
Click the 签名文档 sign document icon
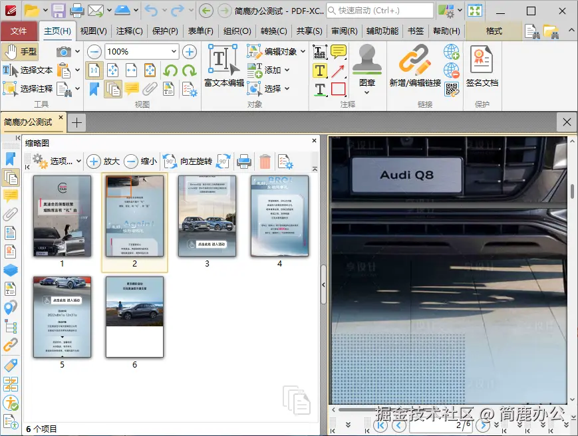point(482,64)
